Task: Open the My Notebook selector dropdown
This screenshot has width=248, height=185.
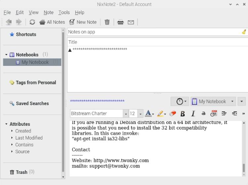Action: 213,101
